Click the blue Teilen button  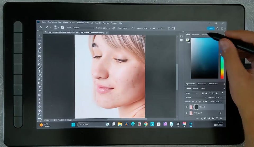point(211,28)
